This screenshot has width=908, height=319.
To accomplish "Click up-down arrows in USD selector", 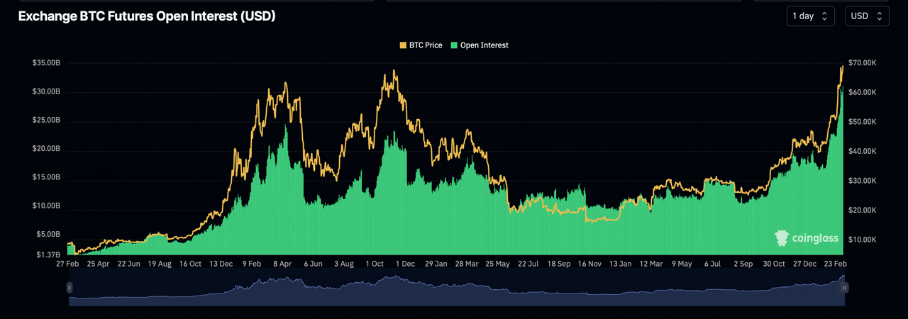I will coord(880,16).
